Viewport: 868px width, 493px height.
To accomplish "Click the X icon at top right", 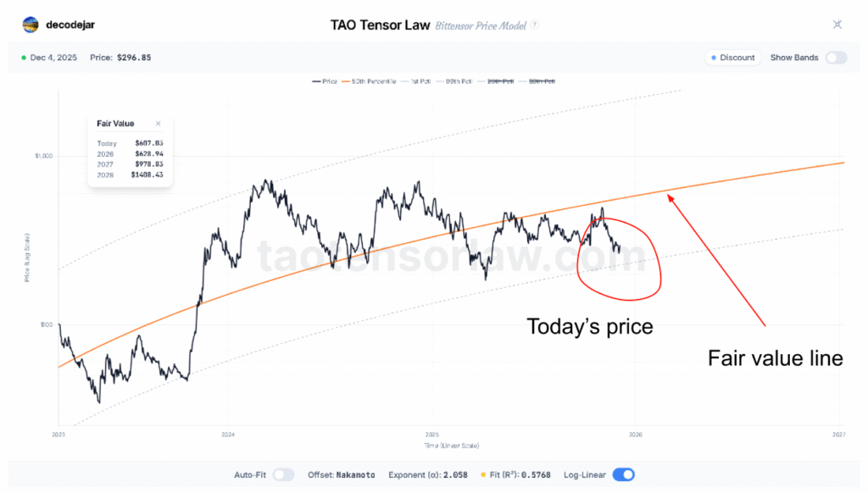I will coord(837,25).
